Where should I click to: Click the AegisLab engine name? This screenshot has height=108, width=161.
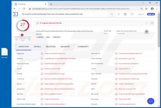20,53
